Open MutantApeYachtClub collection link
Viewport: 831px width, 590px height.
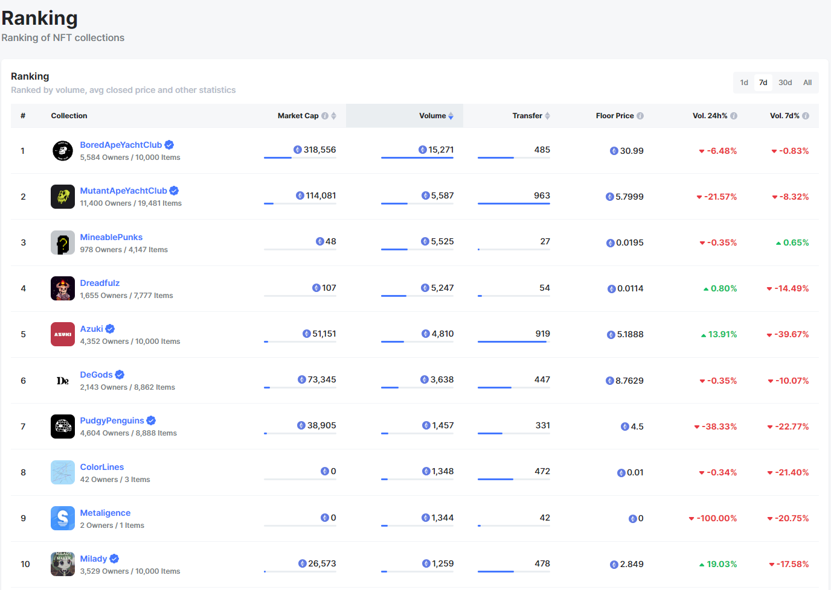click(123, 191)
